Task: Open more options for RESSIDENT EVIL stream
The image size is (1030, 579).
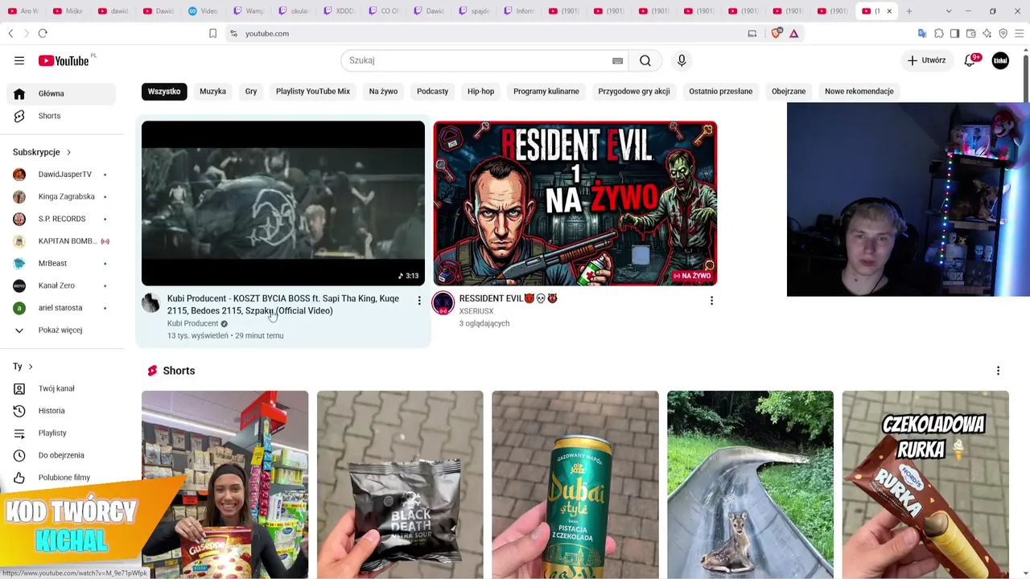Action: click(711, 301)
